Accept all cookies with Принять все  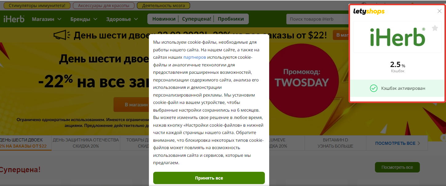(209, 178)
